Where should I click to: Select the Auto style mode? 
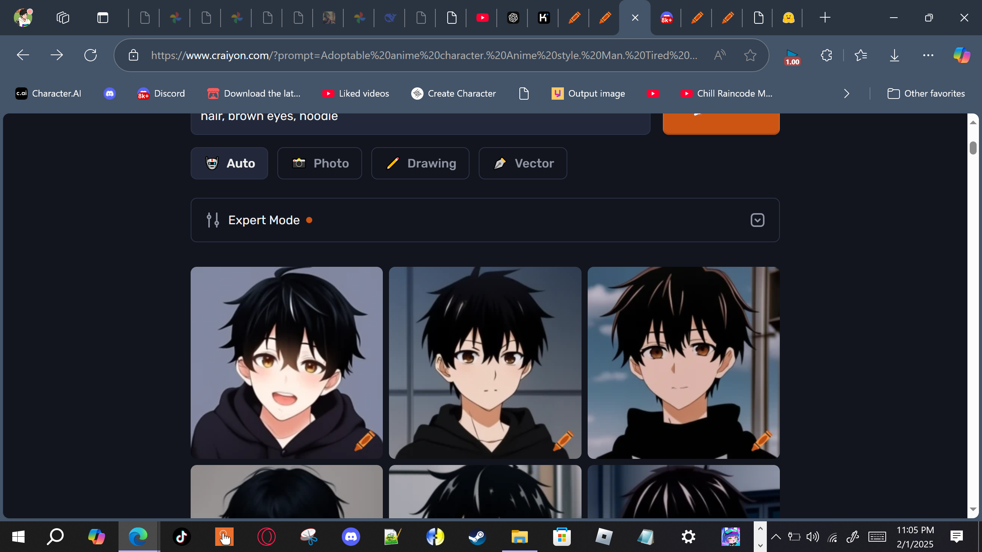point(229,163)
